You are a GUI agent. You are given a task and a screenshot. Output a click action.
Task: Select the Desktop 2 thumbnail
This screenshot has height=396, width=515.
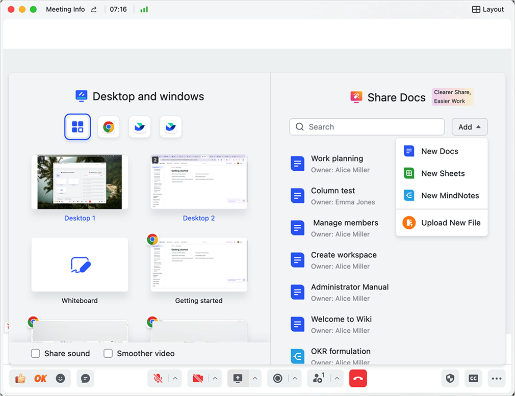coord(199,182)
